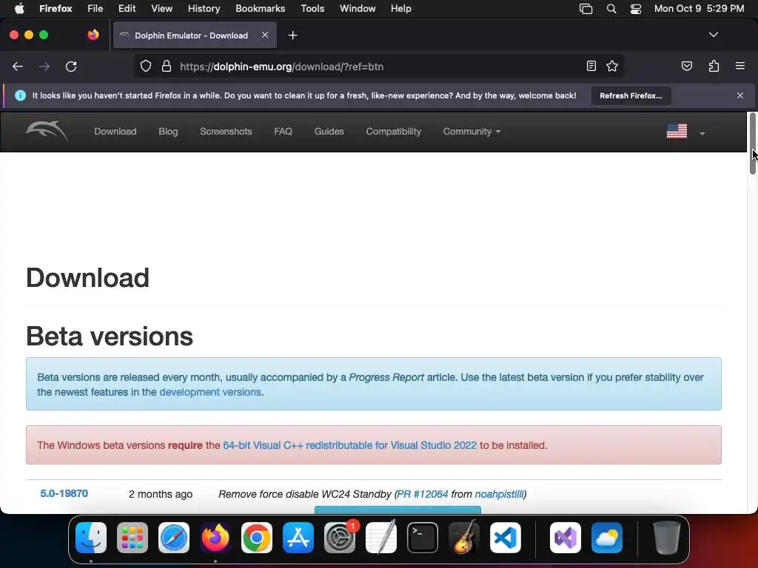Launch Safari from the dock

pos(174,538)
